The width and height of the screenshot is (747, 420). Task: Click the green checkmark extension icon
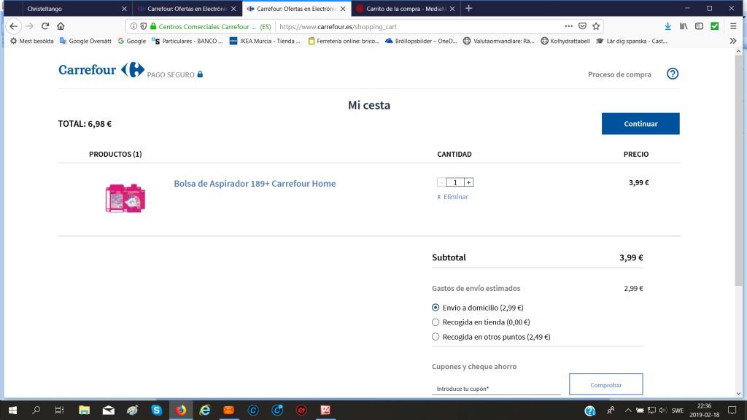point(715,26)
